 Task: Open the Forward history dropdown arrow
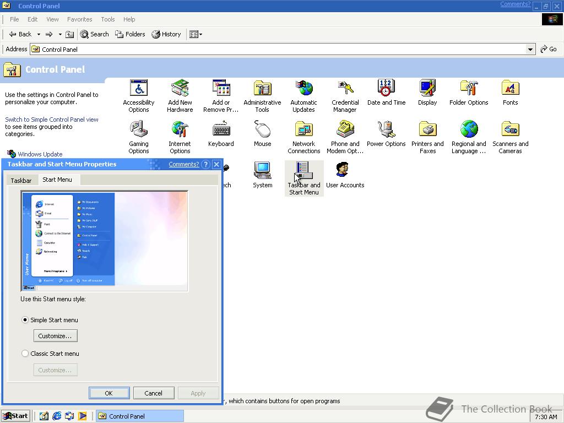point(60,34)
